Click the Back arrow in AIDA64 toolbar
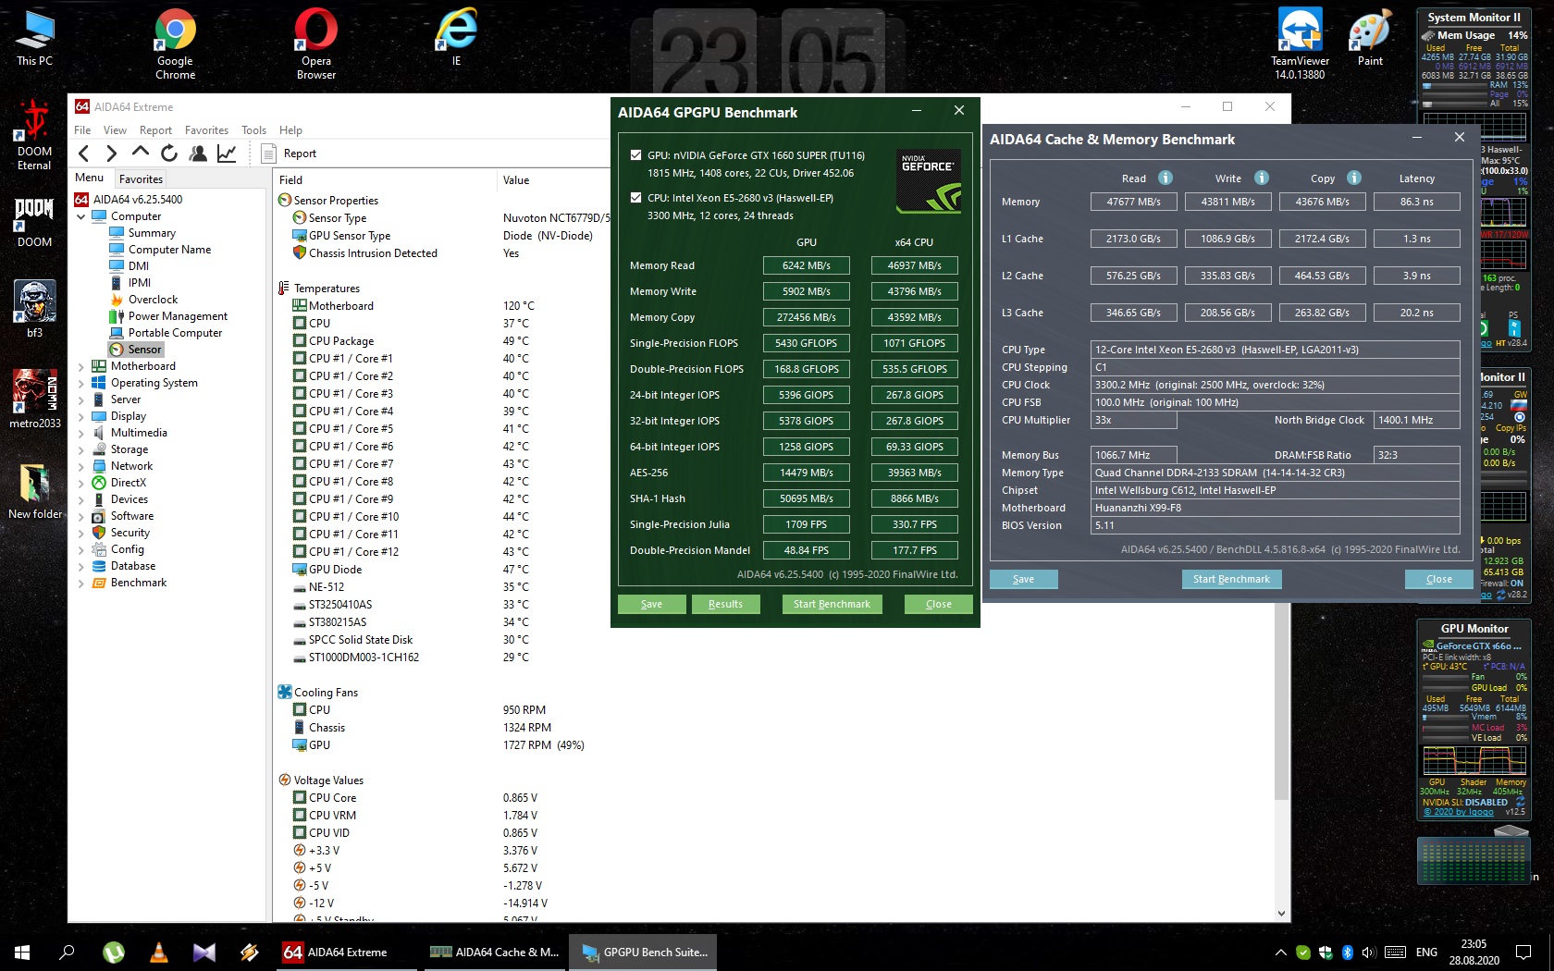Image resolution: width=1554 pixels, height=971 pixels. [x=84, y=154]
